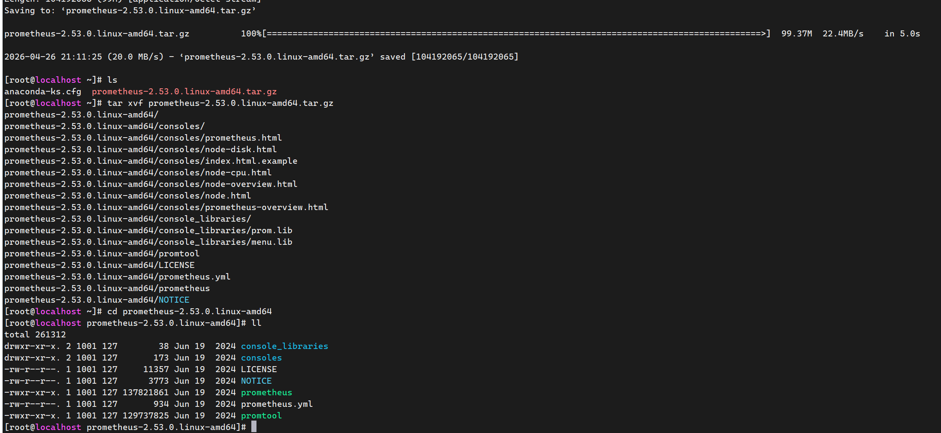Click the consoles/node-cpu.html path line
The width and height of the screenshot is (941, 433).
(138, 173)
